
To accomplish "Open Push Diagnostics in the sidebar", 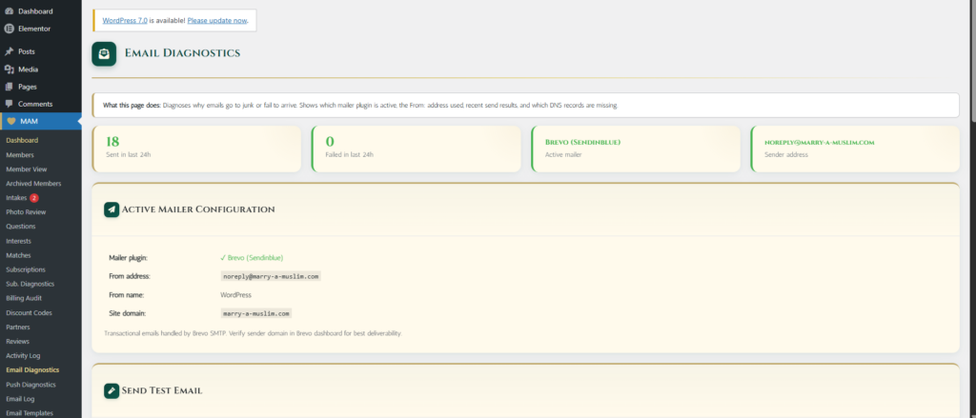I will [x=30, y=385].
